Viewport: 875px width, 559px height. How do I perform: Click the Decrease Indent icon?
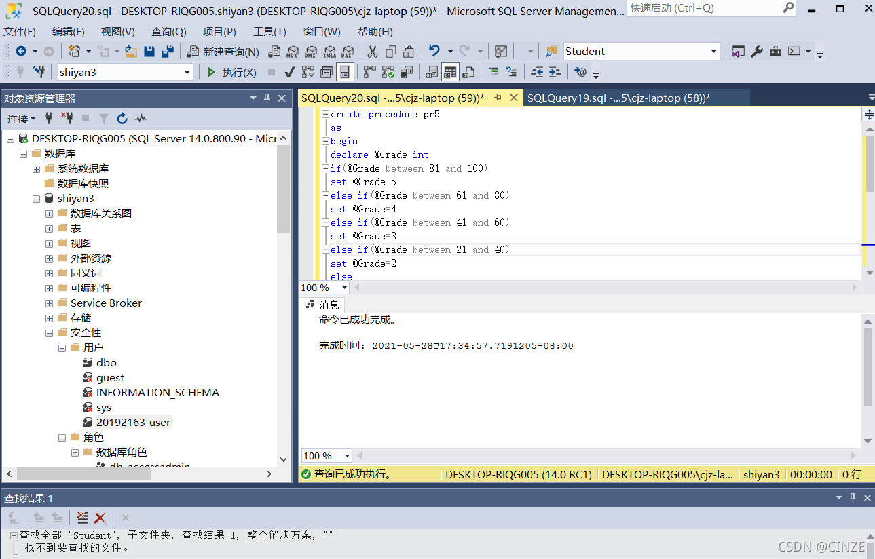pyautogui.click(x=537, y=72)
